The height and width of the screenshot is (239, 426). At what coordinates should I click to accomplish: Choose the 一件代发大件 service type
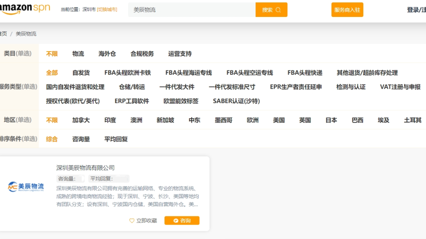point(177,87)
